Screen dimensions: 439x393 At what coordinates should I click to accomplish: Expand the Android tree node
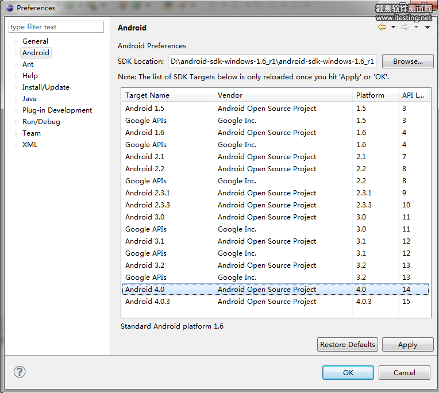16,53
